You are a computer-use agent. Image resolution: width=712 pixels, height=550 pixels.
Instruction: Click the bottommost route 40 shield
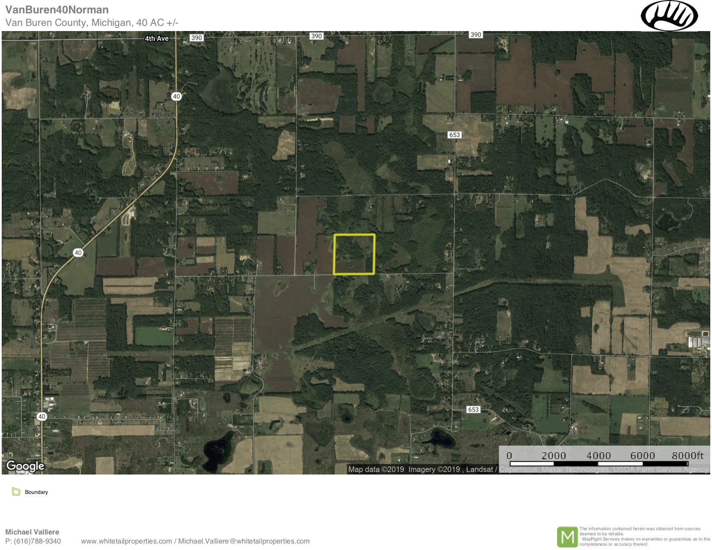click(x=41, y=417)
